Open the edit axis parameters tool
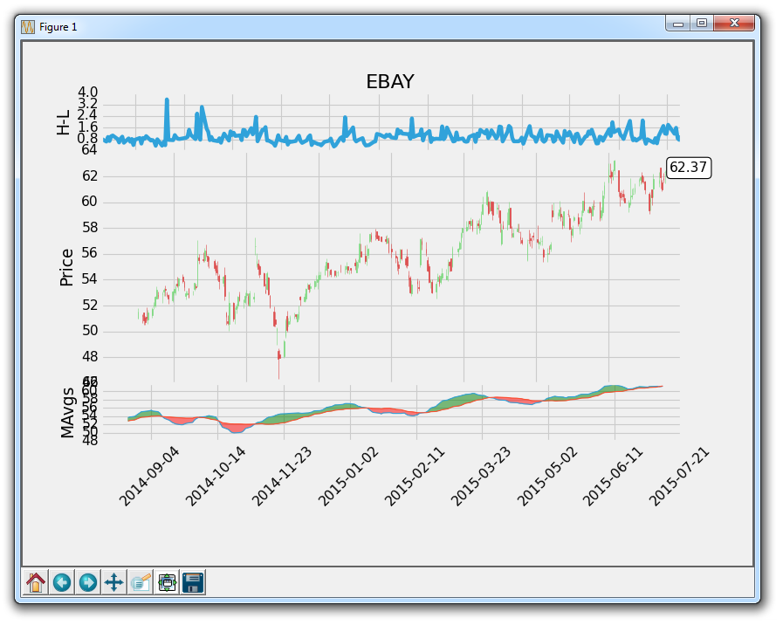 click(141, 582)
